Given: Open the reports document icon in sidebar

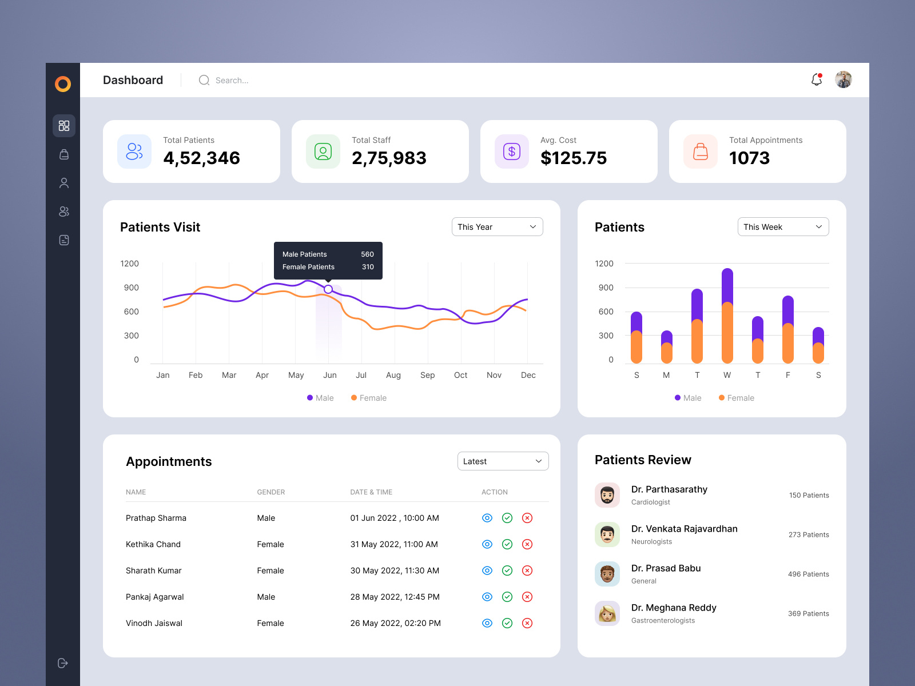Looking at the screenshot, I should click(63, 240).
